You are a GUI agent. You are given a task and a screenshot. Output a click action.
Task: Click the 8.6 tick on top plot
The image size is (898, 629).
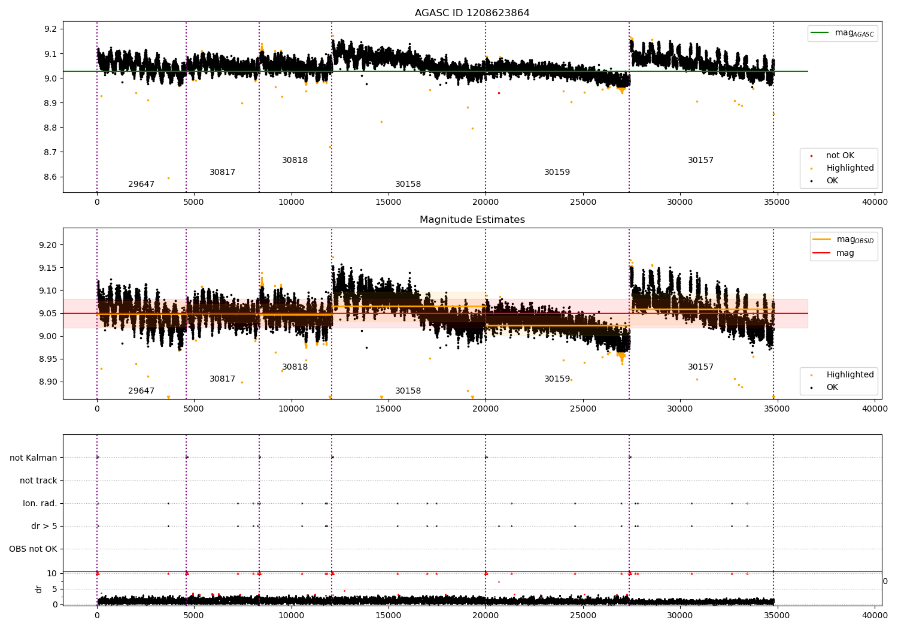click(x=51, y=177)
